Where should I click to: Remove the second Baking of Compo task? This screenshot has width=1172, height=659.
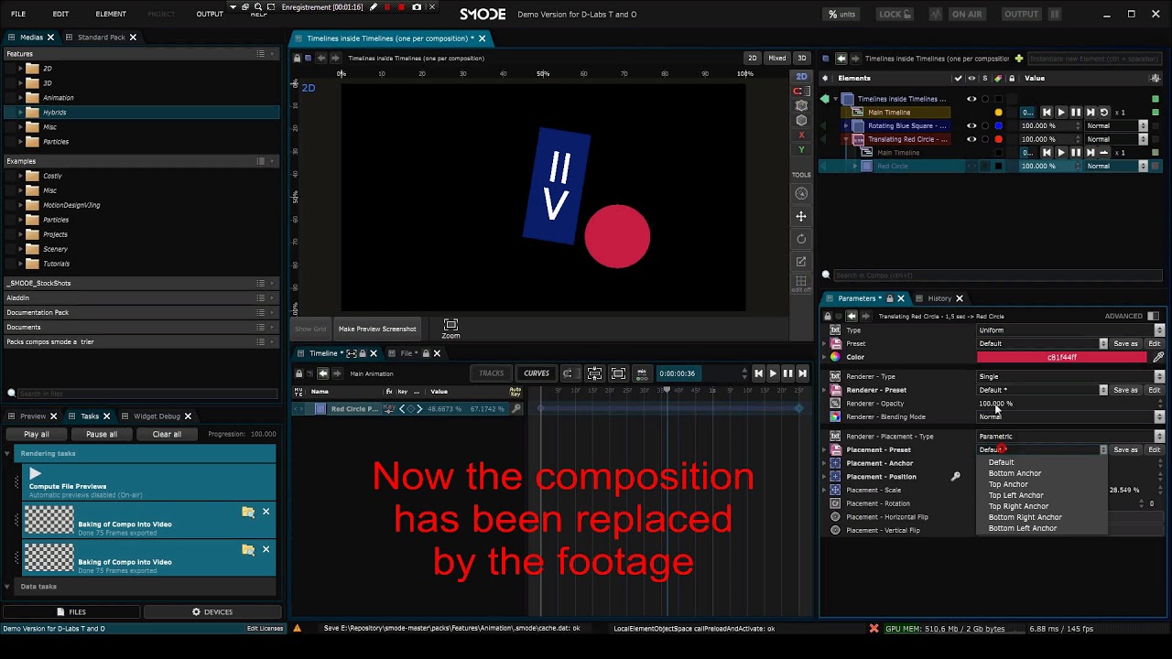click(266, 549)
